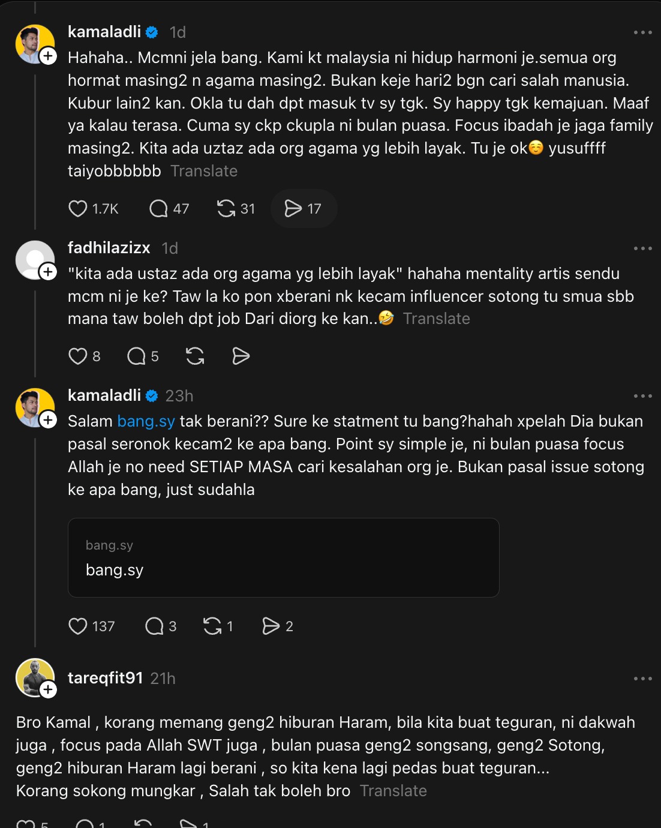Open more options for kamaladli's first comment
The image size is (661, 828).
(642, 32)
